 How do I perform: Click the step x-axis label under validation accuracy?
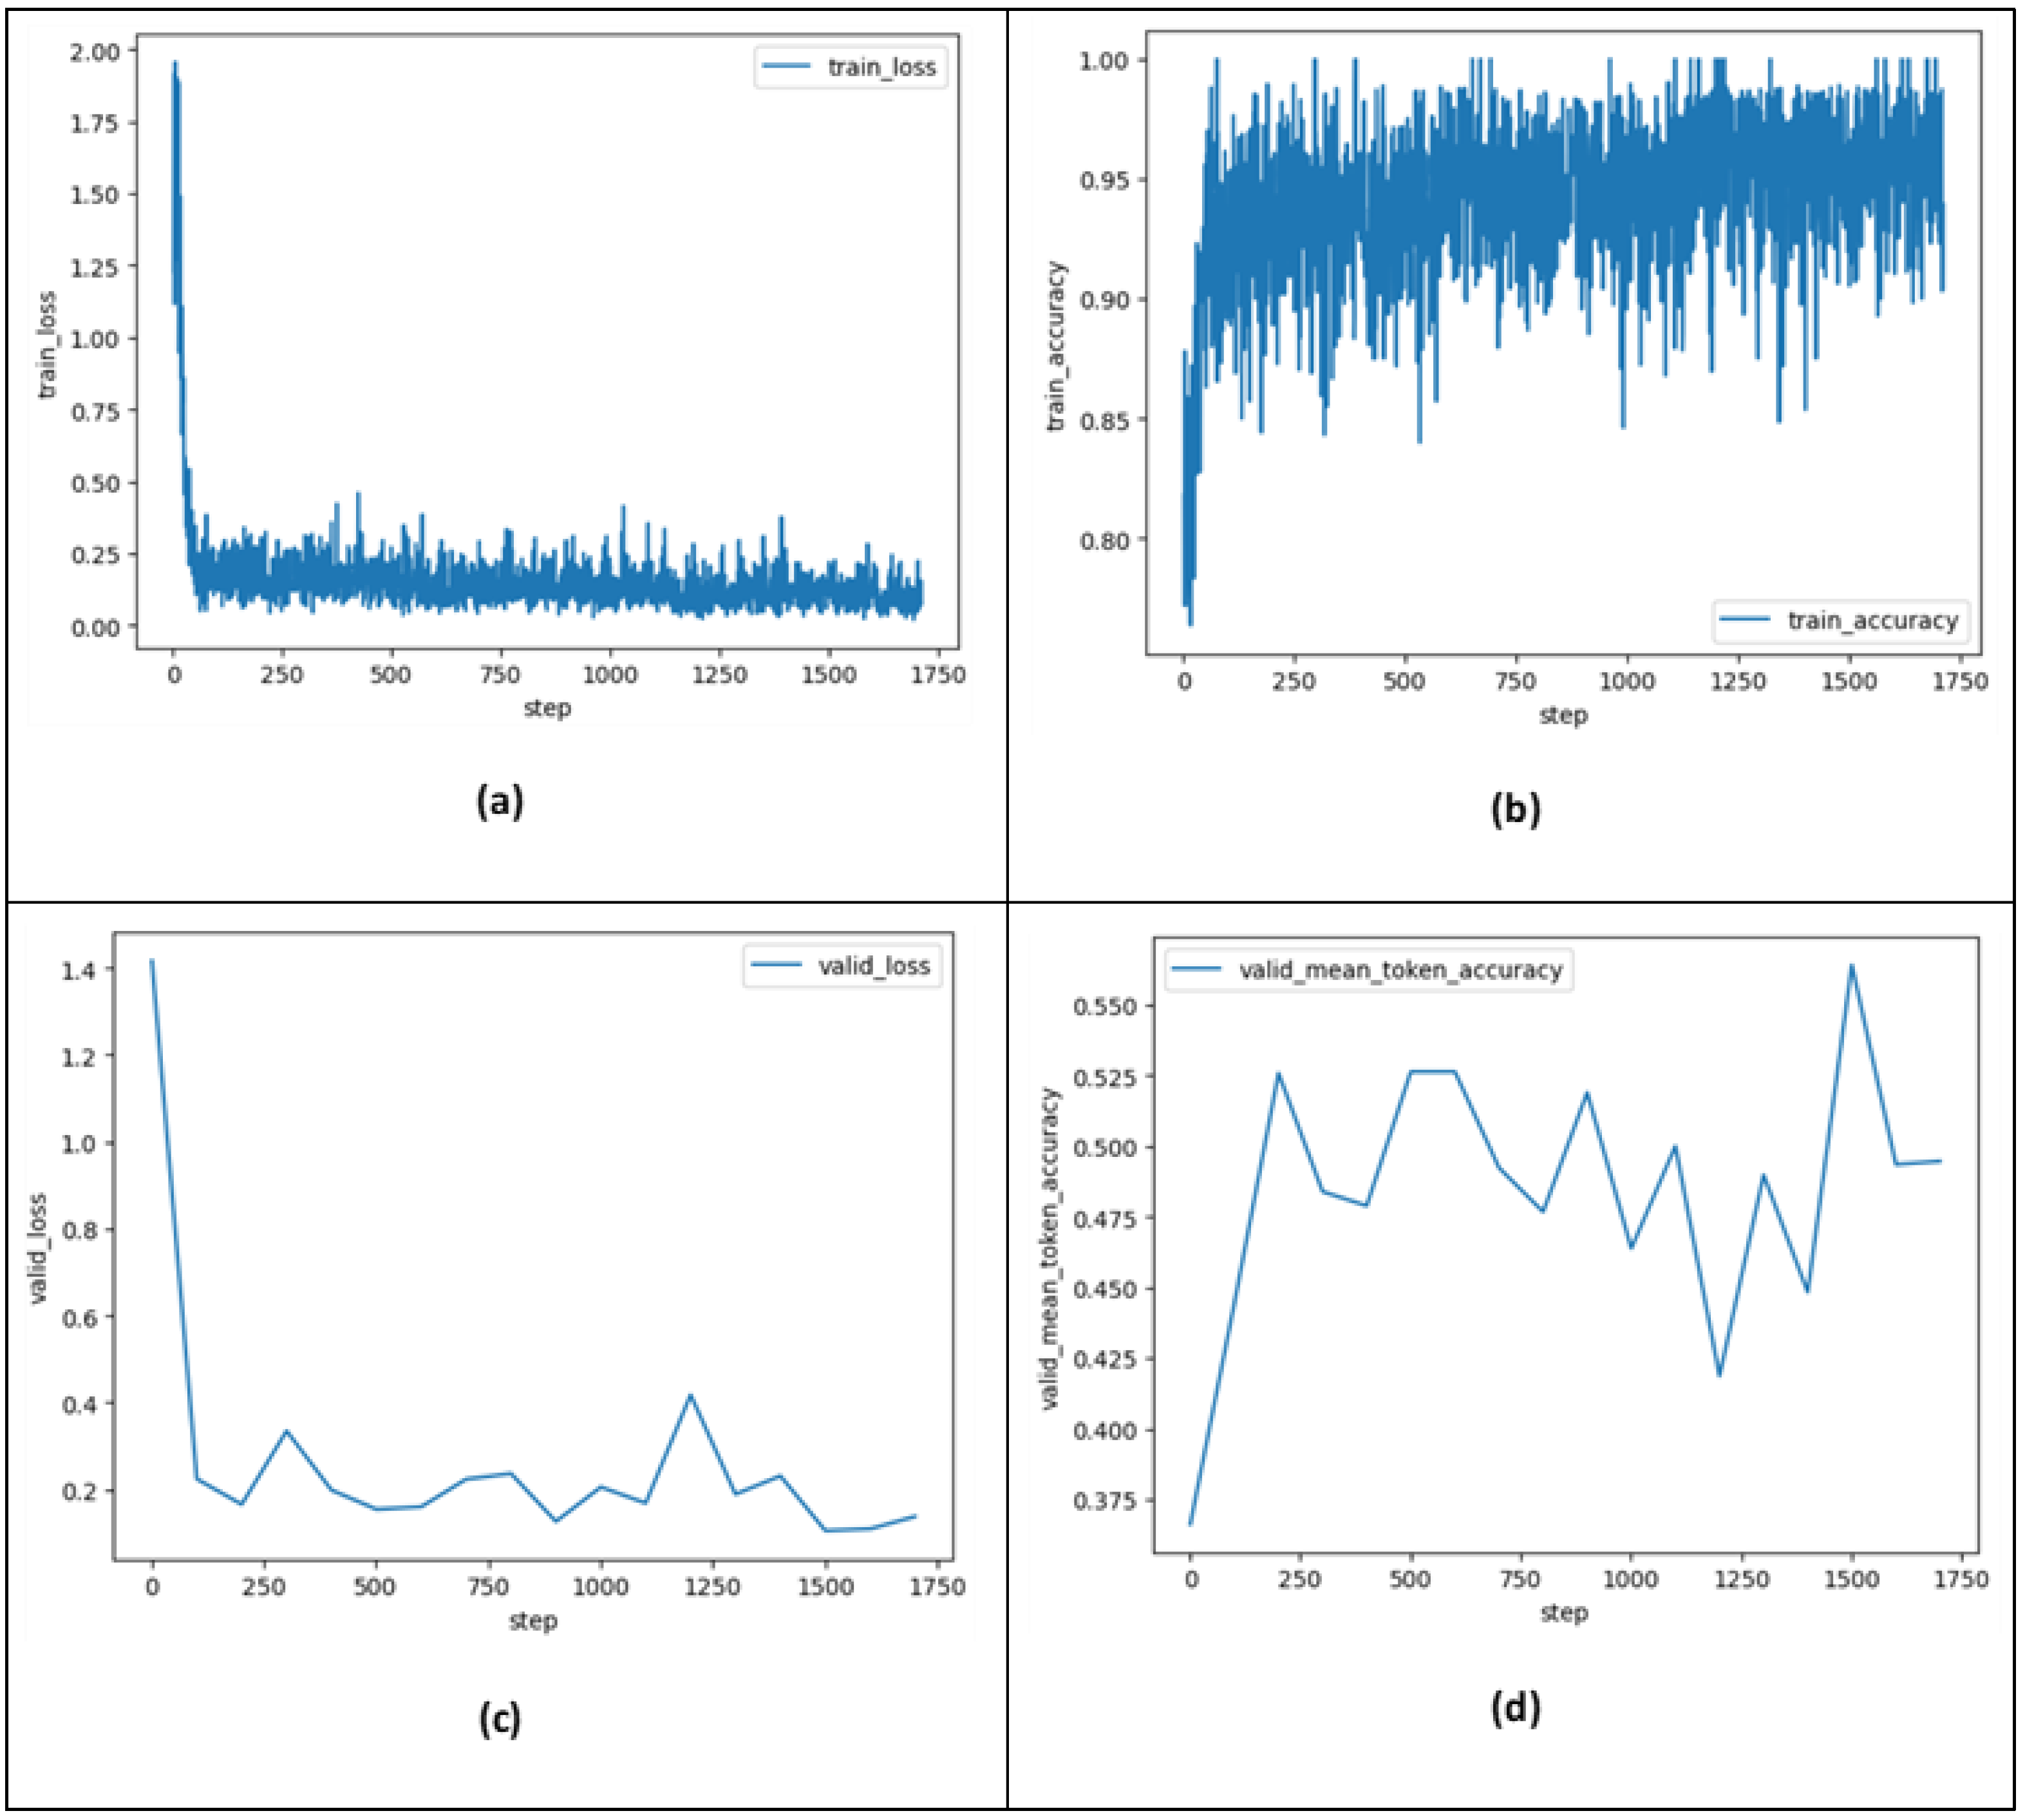click(x=1563, y=1613)
